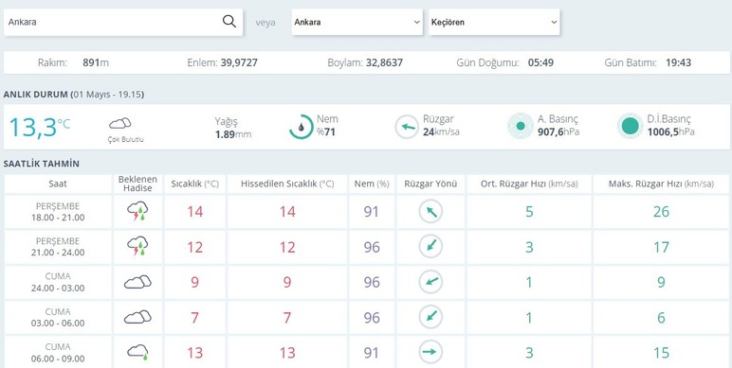Click max wind speed 26 value

pyautogui.click(x=661, y=212)
